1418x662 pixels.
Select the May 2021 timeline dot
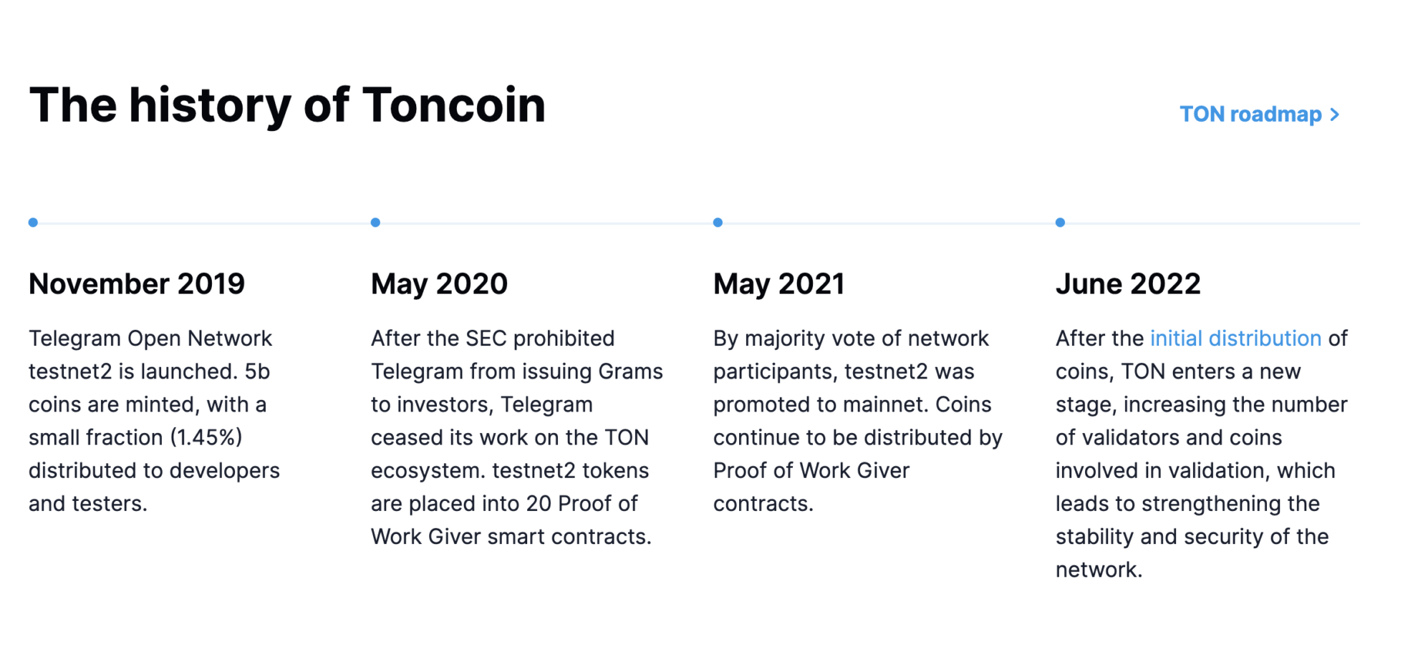[718, 223]
